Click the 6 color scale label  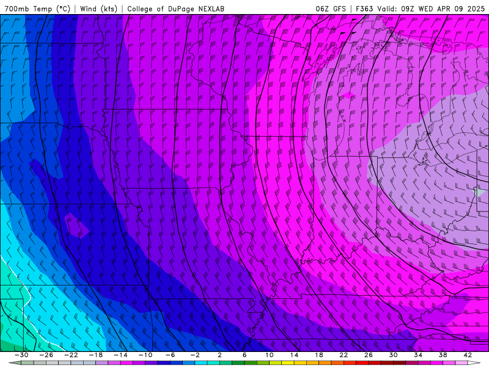coord(244,355)
